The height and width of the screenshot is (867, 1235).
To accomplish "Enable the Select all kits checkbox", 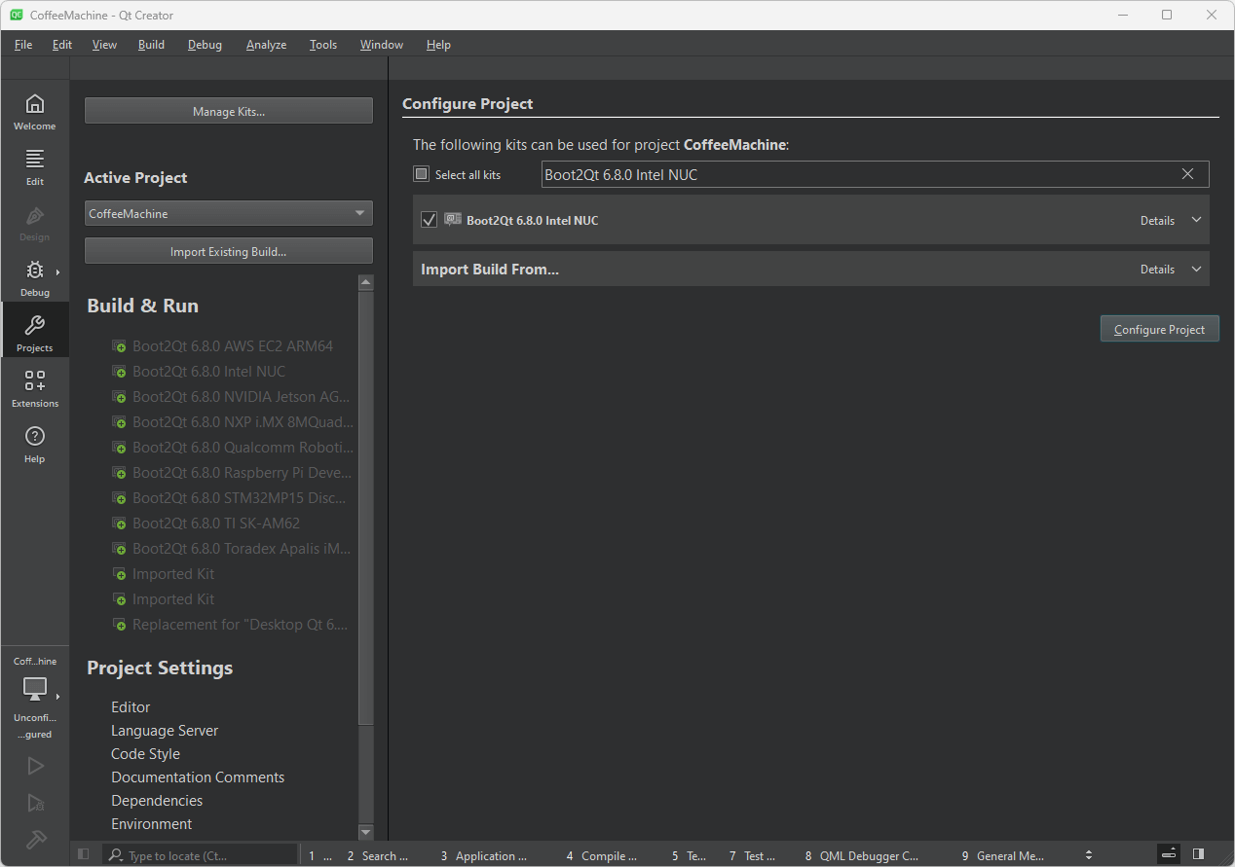I will click(x=422, y=174).
